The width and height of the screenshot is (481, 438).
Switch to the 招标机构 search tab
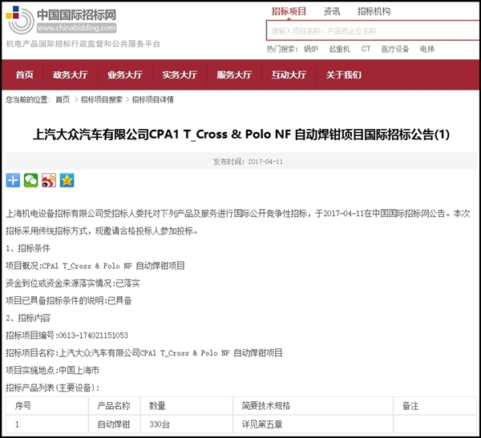tap(374, 11)
